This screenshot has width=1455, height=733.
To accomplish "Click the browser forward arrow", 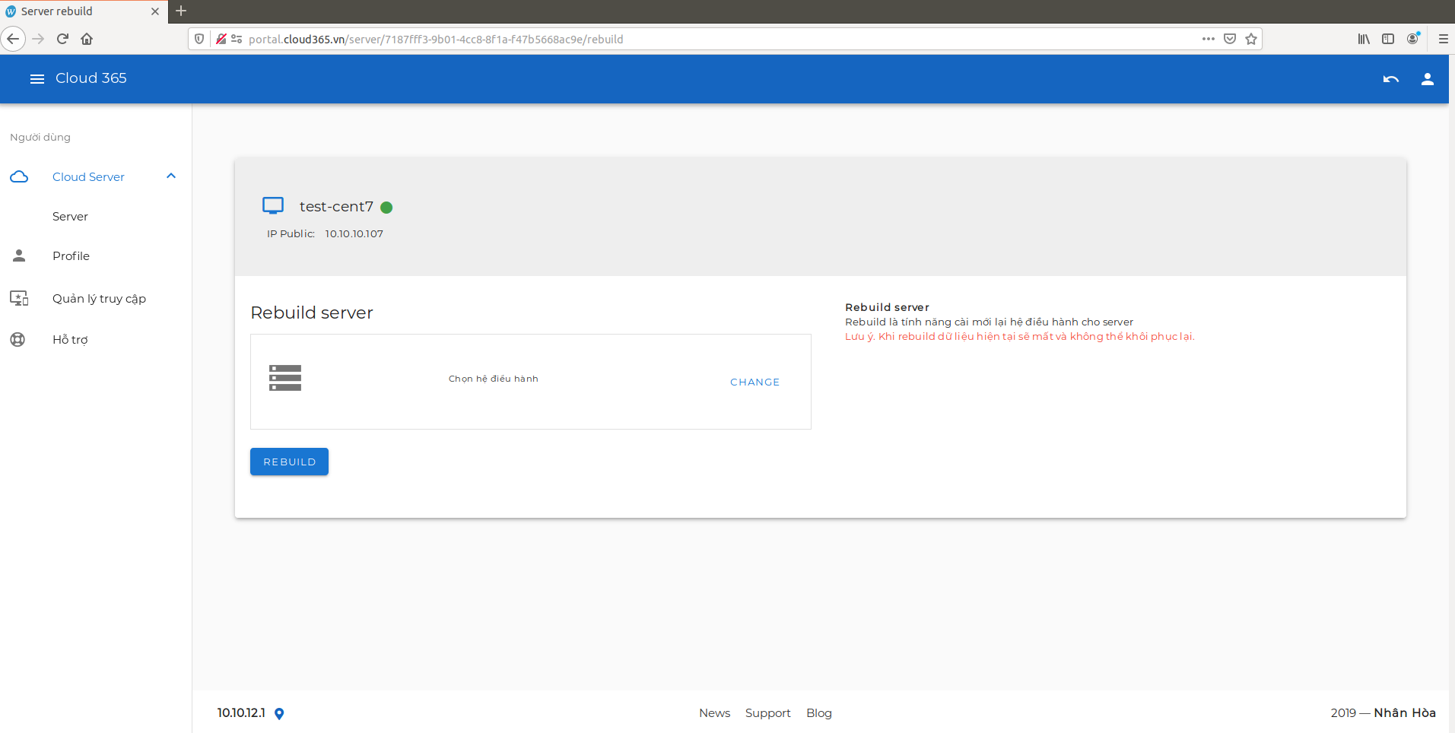I will [x=38, y=39].
